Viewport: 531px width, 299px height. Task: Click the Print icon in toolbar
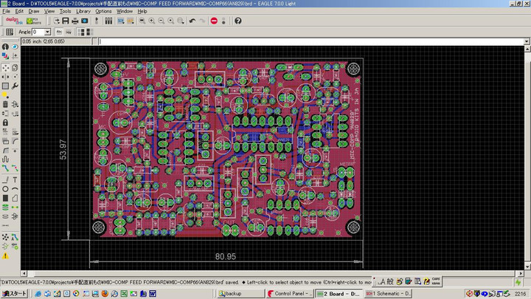point(75,21)
